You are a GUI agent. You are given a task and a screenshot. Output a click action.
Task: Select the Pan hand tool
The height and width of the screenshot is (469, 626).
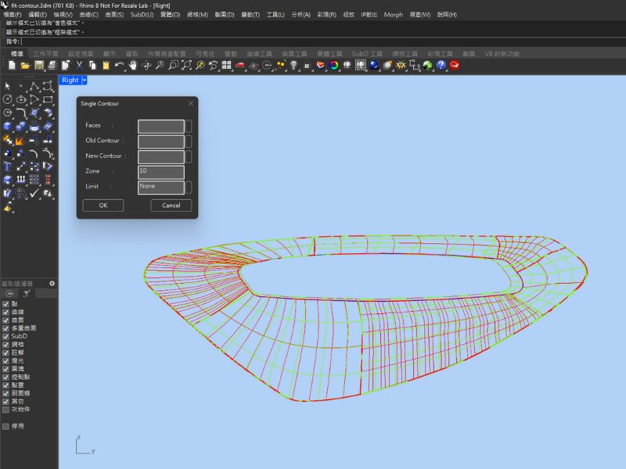pos(133,66)
